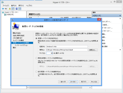Click 次へ(N) > button
This screenshot has width=123, height=93.
[73, 82]
